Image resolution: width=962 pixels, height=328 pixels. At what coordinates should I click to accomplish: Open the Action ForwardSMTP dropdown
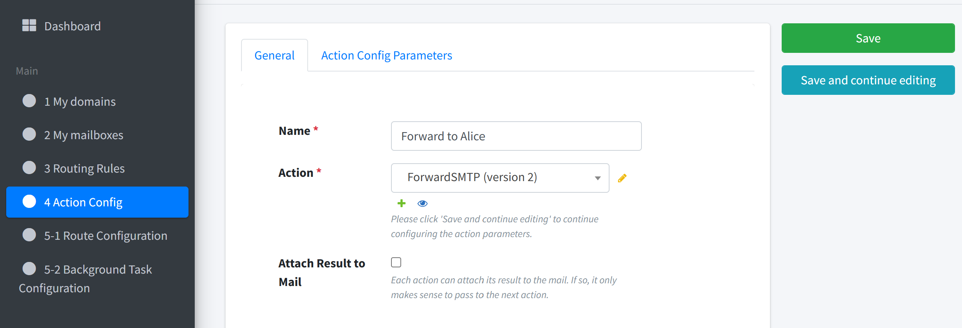coord(500,178)
